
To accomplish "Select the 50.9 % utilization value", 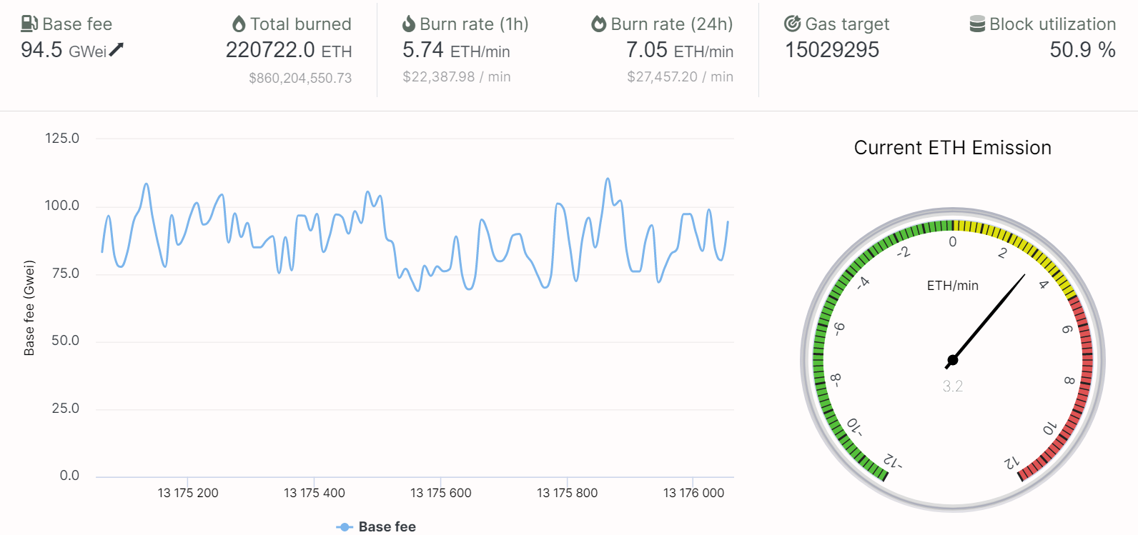I will [x=1082, y=50].
